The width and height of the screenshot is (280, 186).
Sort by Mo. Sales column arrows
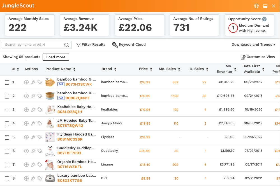pos(179,69)
